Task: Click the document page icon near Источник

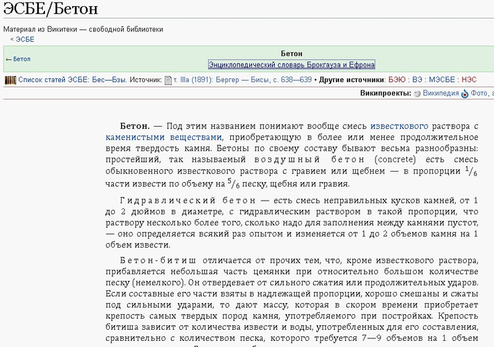Action: pos(168,80)
